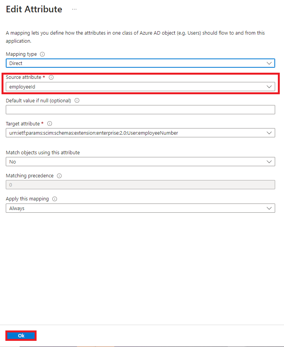This screenshot has height=347, width=284.
Task: Expand the Apply this mapping chevron arrow
Action: pos(269,208)
